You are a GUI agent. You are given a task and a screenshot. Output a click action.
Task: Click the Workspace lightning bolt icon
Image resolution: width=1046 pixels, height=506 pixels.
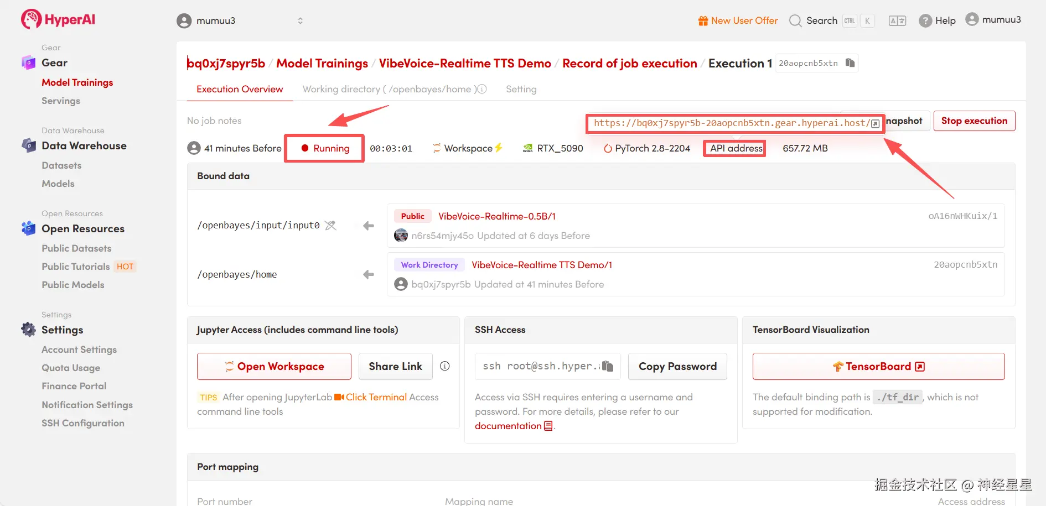499,148
